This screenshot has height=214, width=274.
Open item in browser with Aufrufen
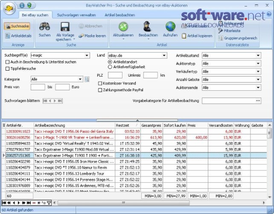point(170,29)
